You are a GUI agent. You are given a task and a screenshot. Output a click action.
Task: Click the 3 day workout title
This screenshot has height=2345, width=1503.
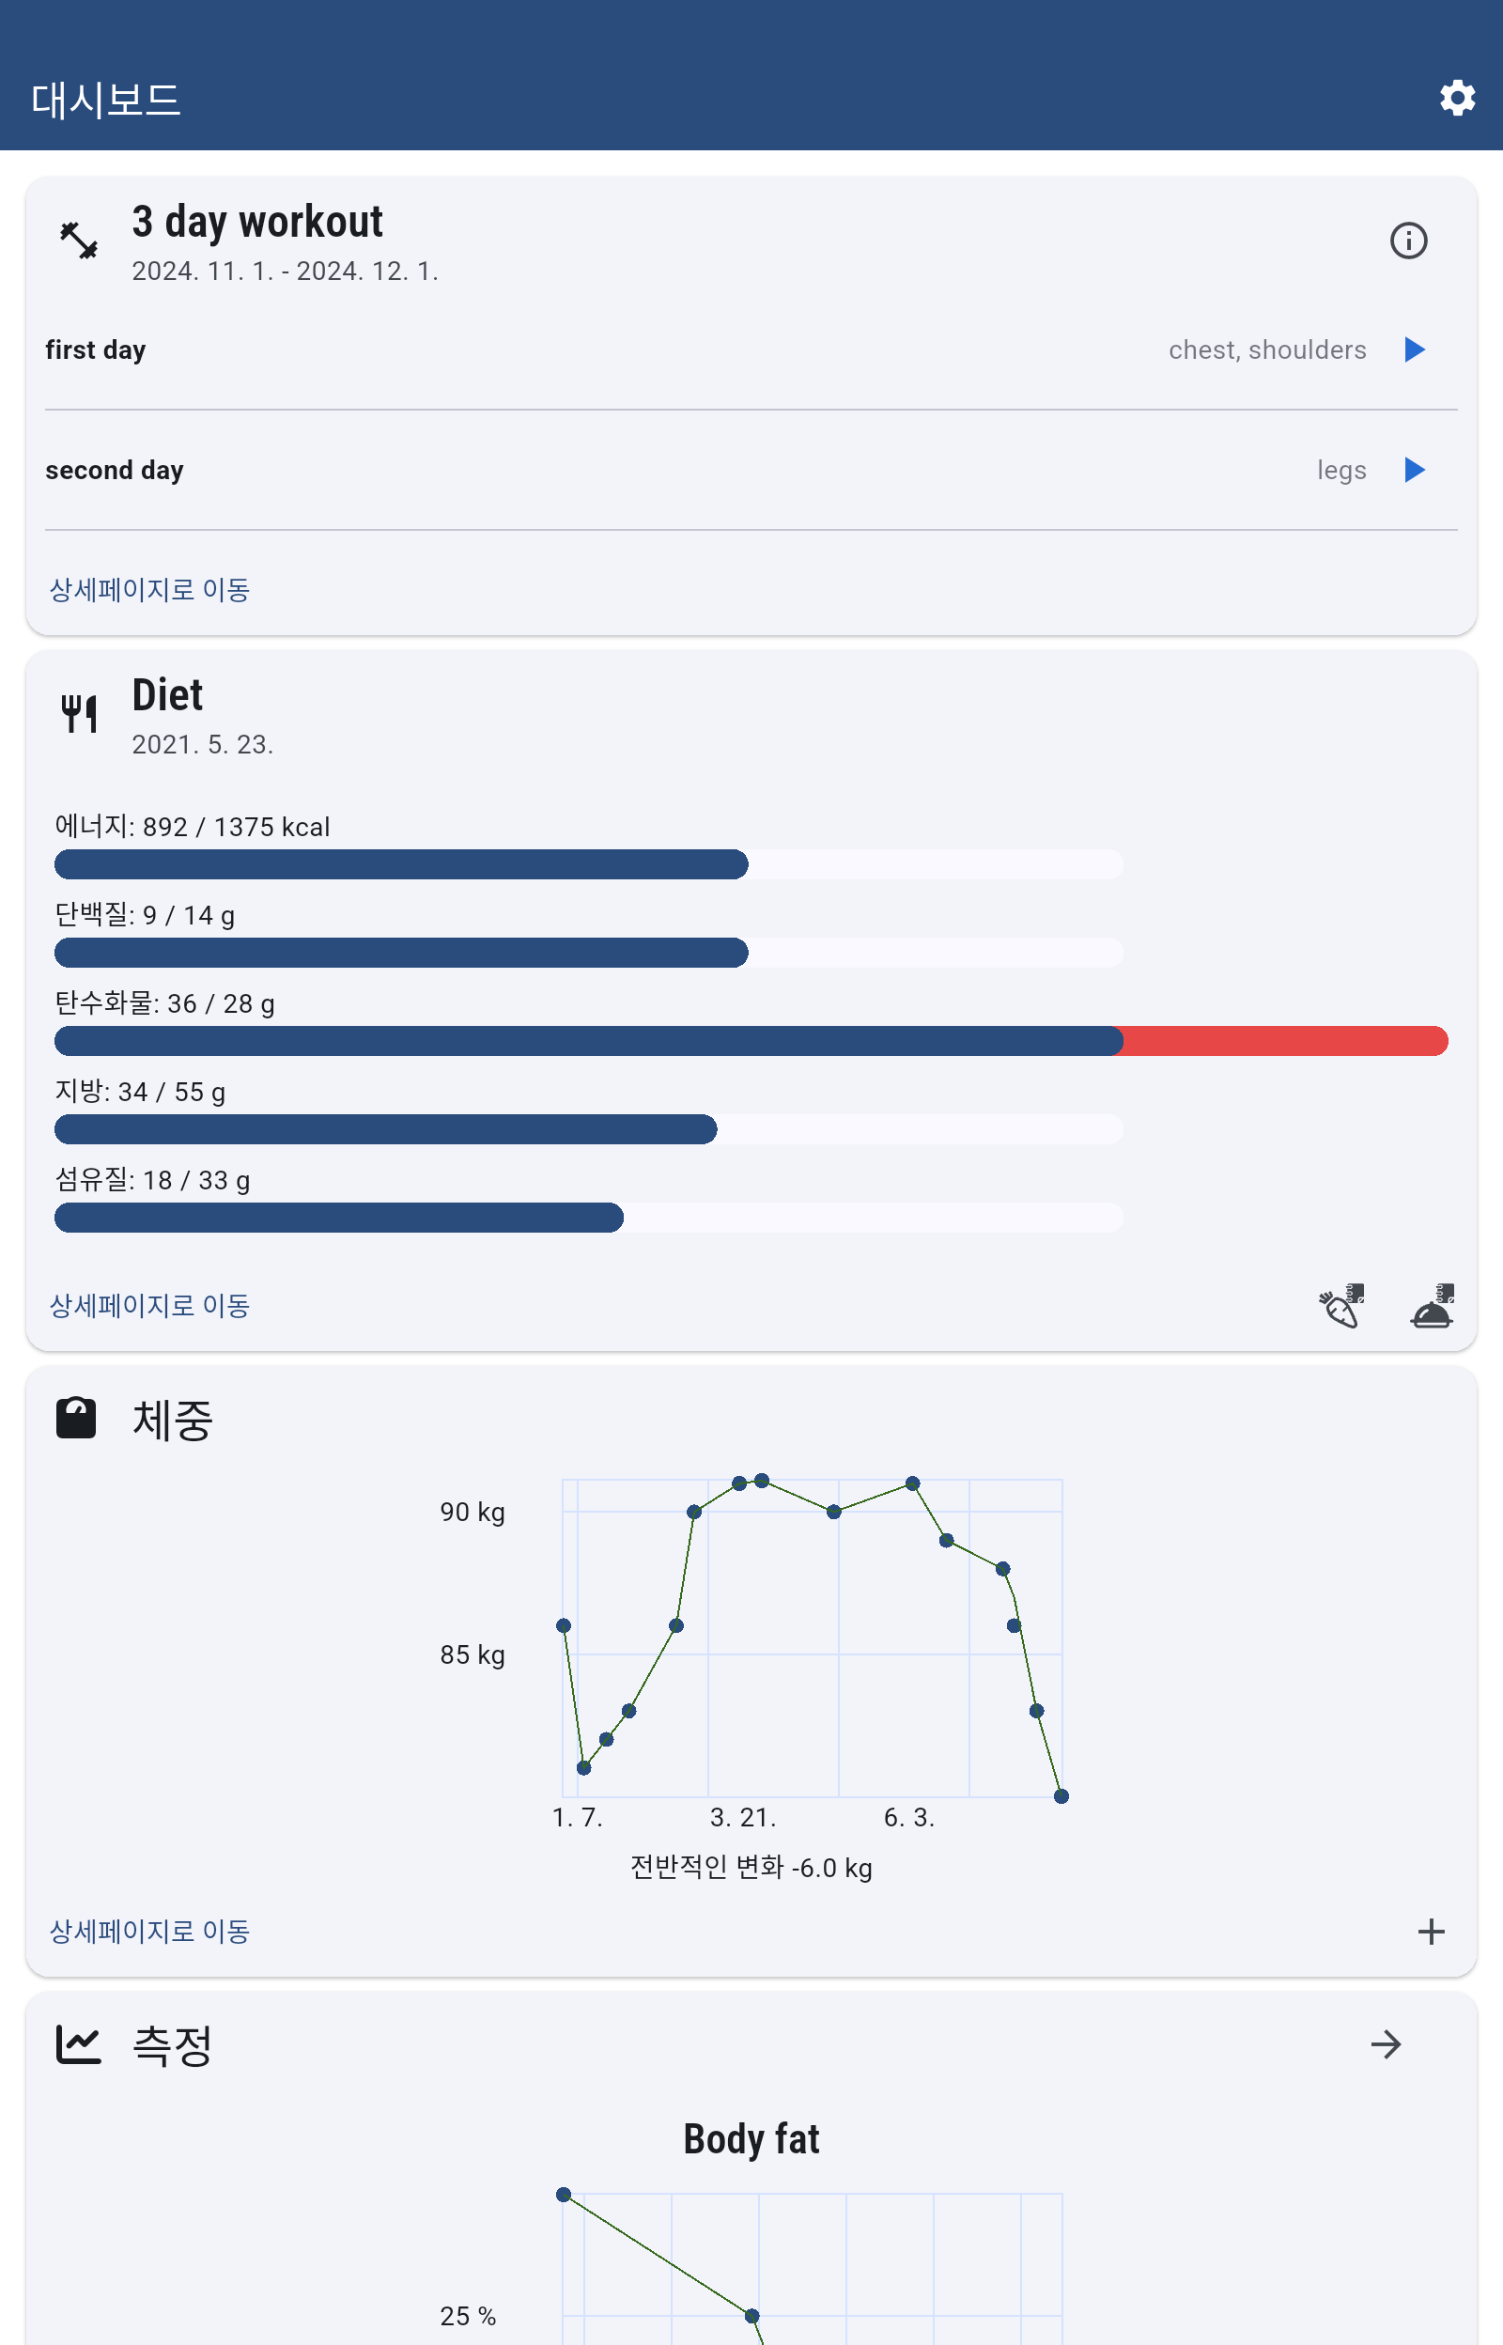[x=257, y=222]
